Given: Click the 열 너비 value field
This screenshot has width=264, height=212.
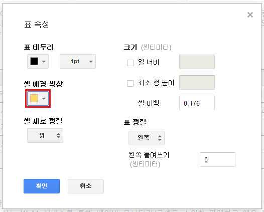Looking at the screenshot, I should [197, 62].
